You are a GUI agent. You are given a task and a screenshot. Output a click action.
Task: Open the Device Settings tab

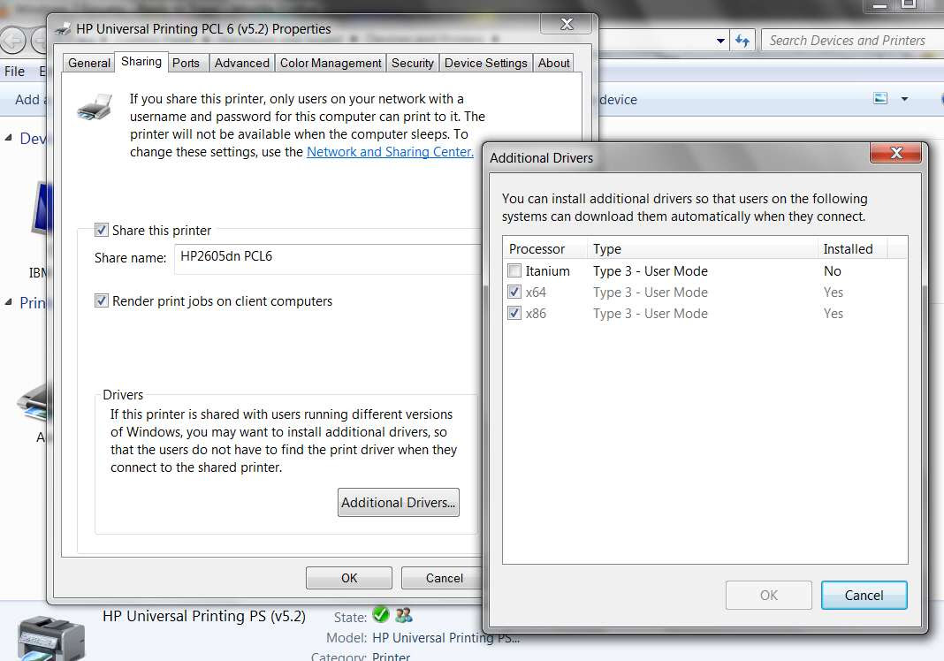486,63
